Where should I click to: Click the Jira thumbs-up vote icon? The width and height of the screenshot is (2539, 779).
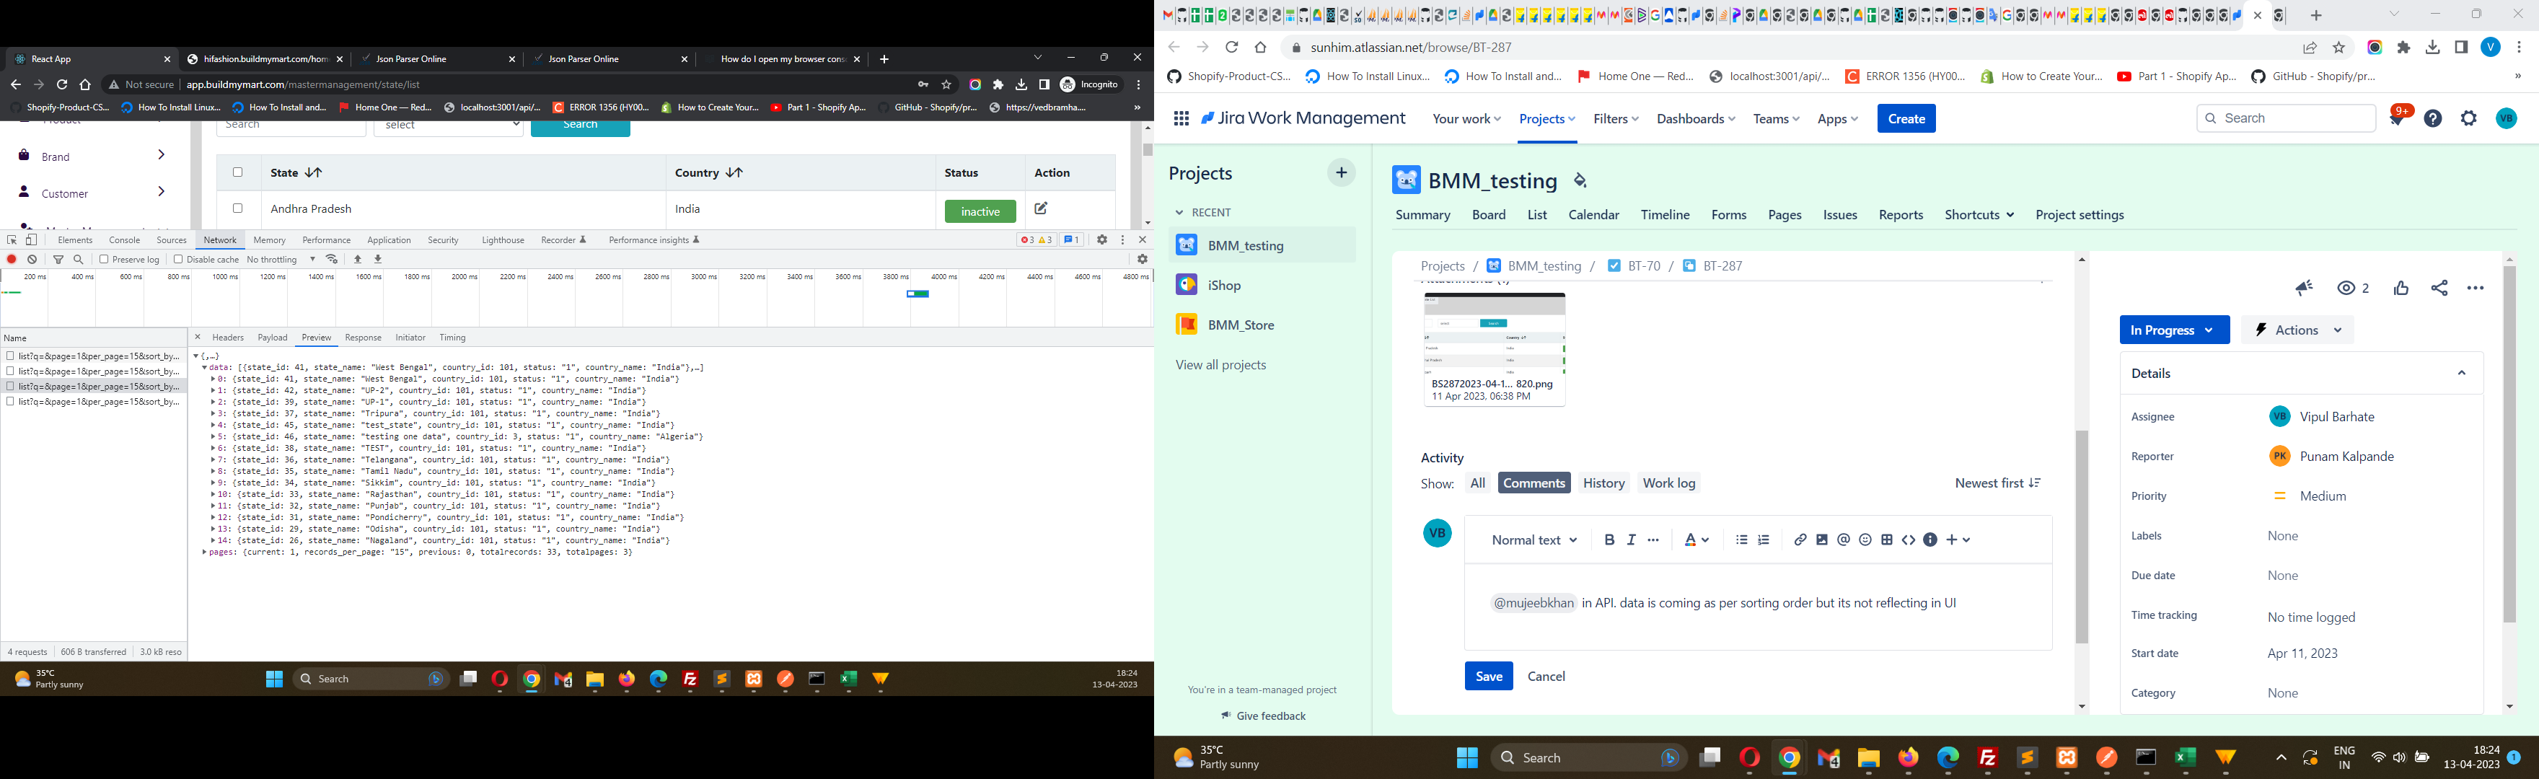(x=2401, y=288)
